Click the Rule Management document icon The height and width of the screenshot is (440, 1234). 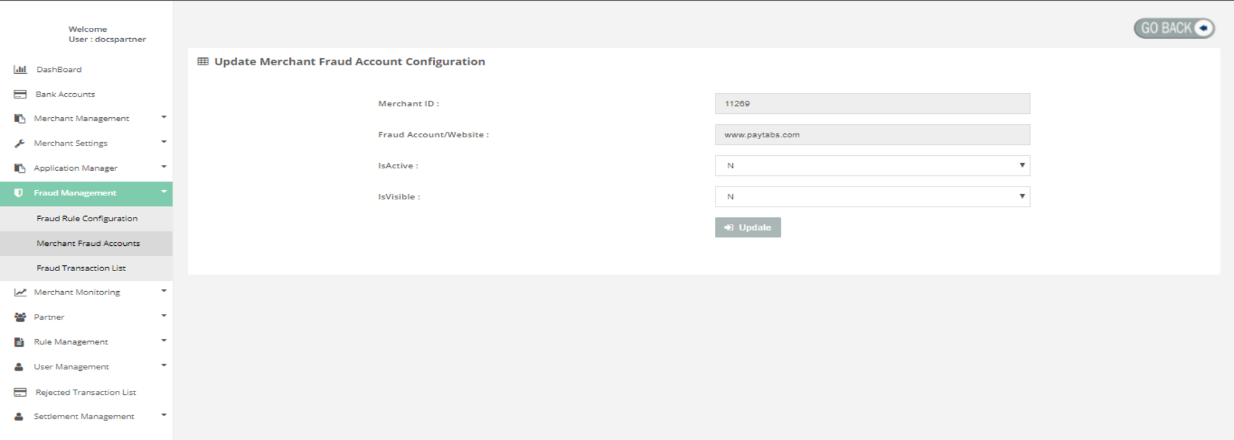(19, 342)
